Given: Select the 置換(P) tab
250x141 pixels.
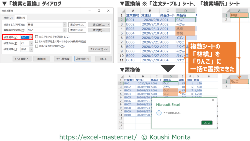Looking at the screenshot, I should point(20,18).
